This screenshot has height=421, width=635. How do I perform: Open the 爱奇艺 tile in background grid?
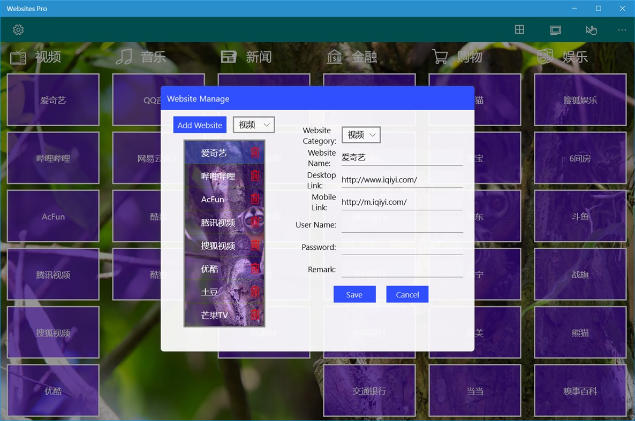tap(53, 100)
